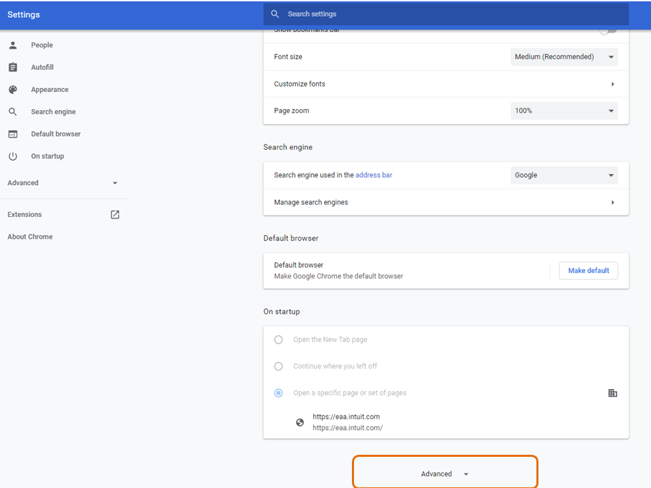Open the Page zoom dropdown
Image resolution: width=651 pixels, height=488 pixels.
coord(564,110)
